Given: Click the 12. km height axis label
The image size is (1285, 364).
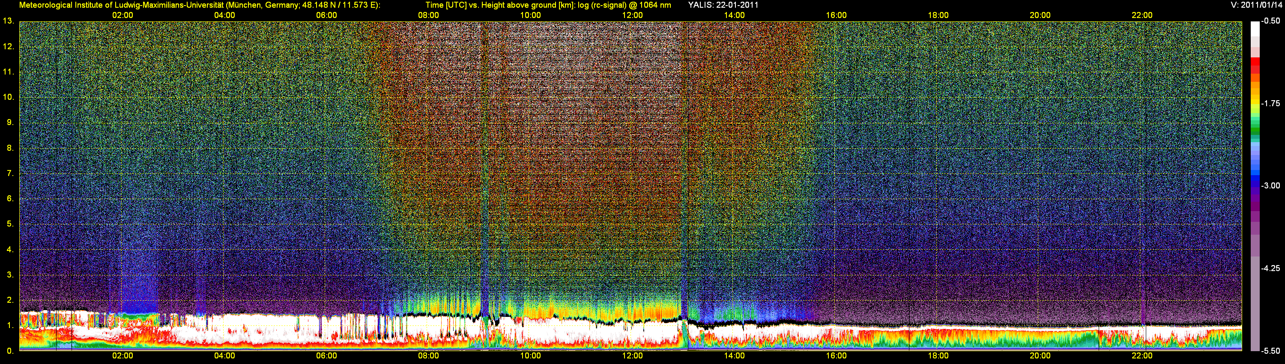Looking at the screenshot, I should point(8,46).
